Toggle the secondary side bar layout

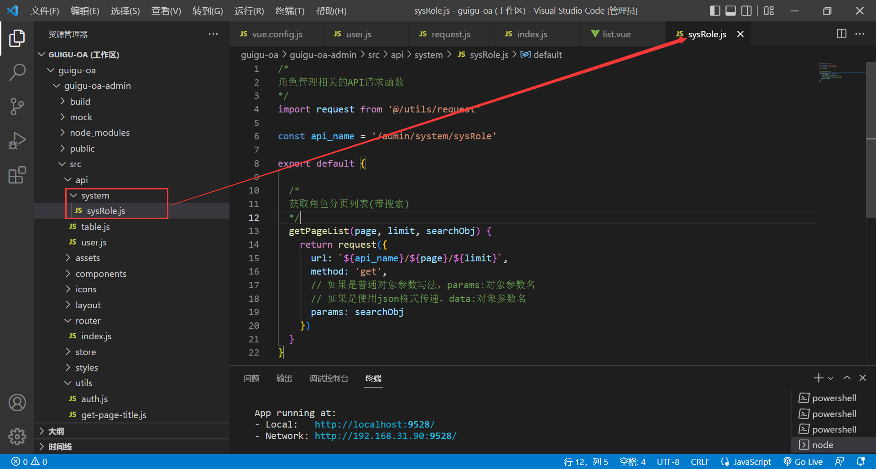(746, 10)
